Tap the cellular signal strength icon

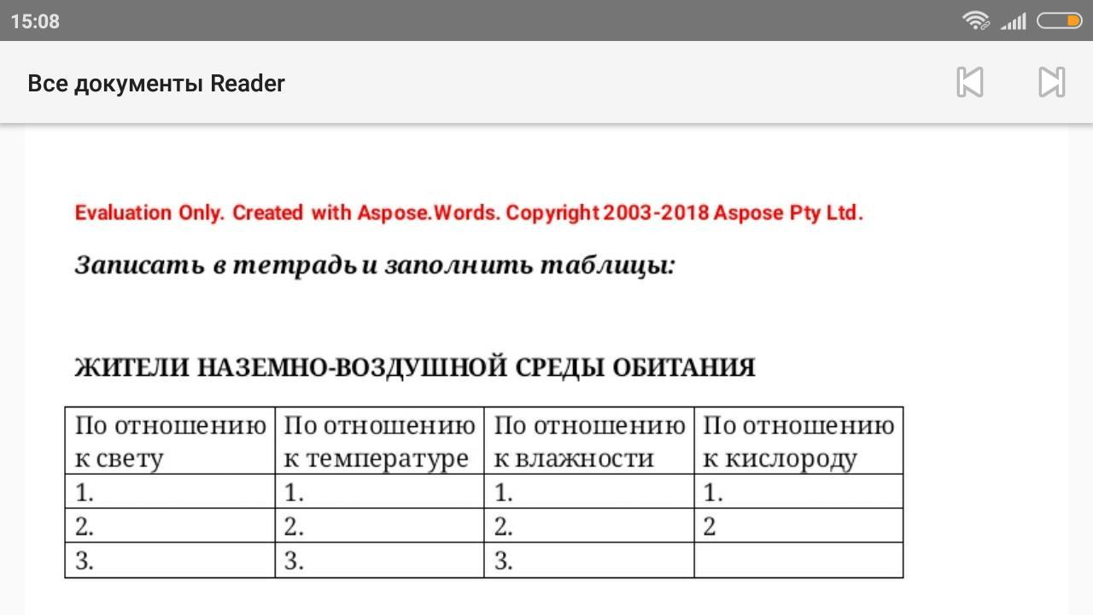[x=1014, y=20]
